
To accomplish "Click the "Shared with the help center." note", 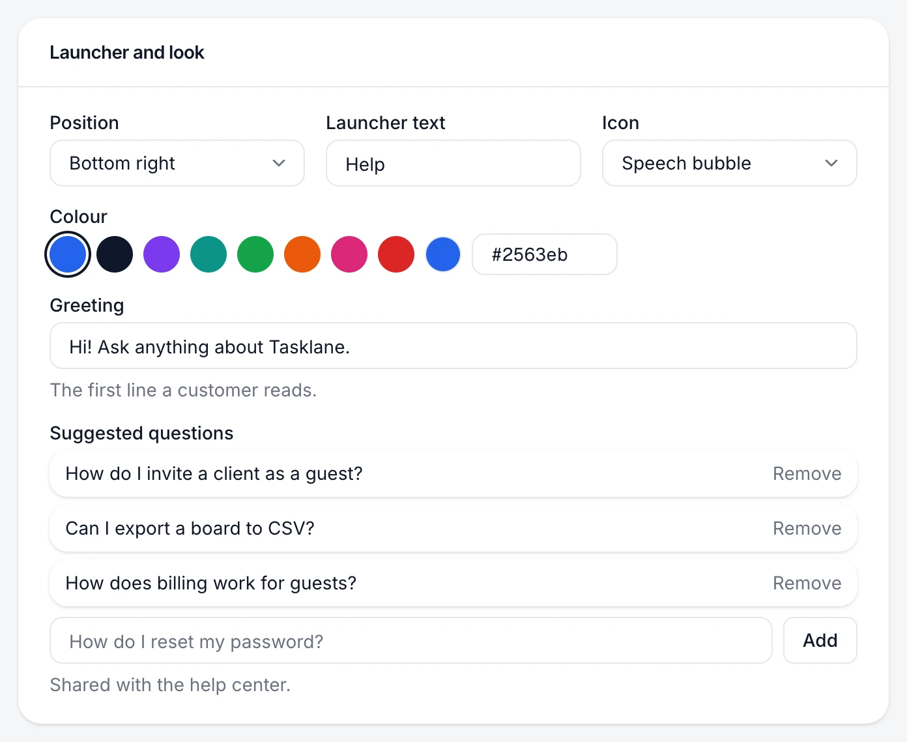I will point(170,685).
